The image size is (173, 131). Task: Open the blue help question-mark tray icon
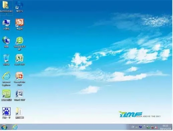click(x=140, y=127)
